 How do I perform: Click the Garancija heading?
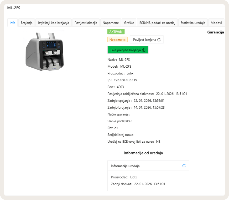216,32
